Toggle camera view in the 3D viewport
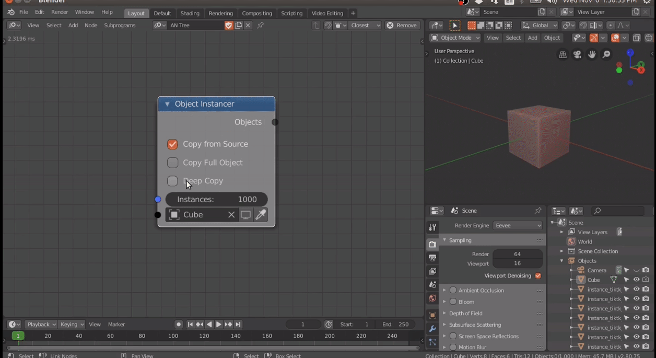Image resolution: width=656 pixels, height=358 pixels. (577, 54)
